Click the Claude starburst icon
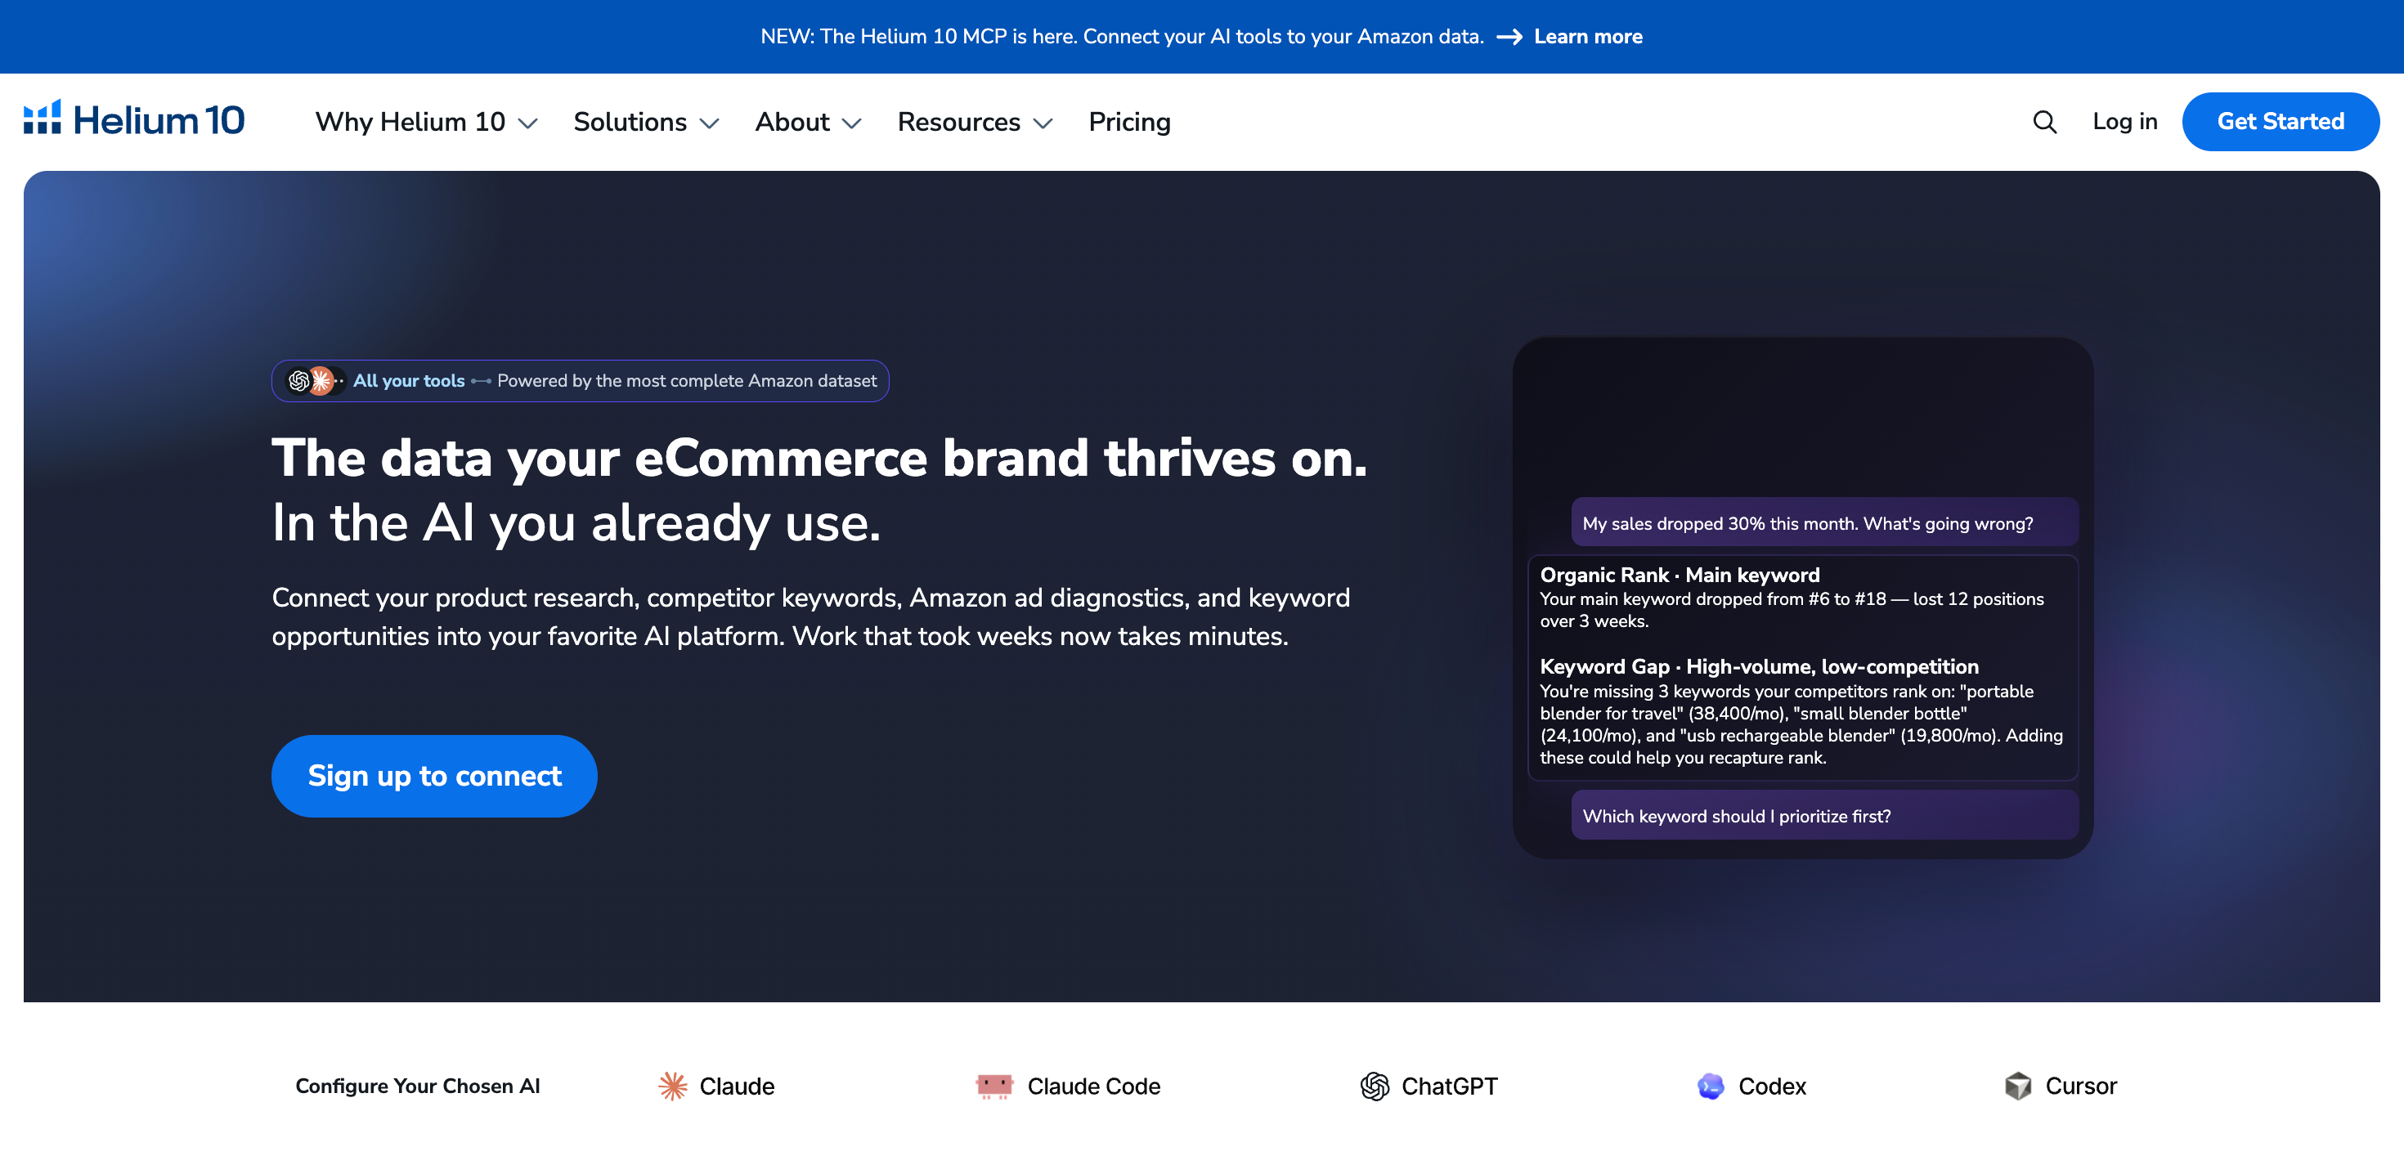The height and width of the screenshot is (1156, 2404). (672, 1086)
